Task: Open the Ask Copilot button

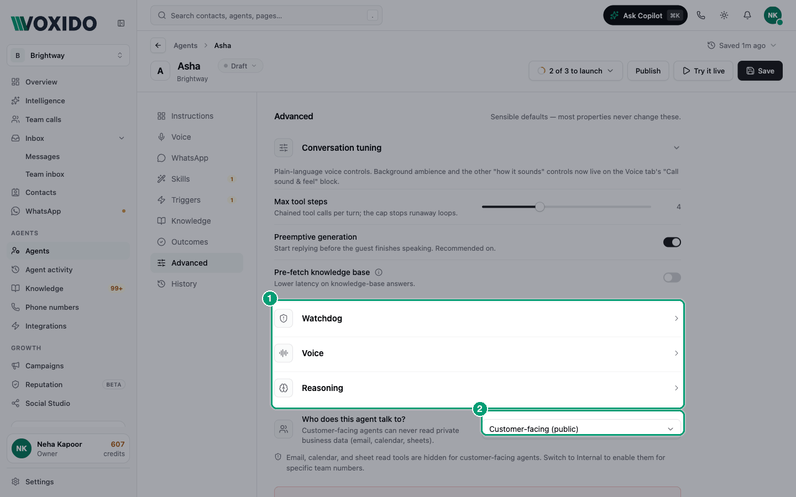Action: point(645,15)
